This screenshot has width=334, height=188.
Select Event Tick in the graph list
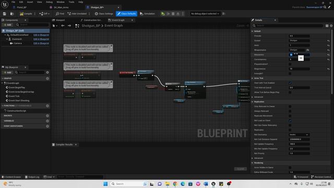tap(14, 96)
